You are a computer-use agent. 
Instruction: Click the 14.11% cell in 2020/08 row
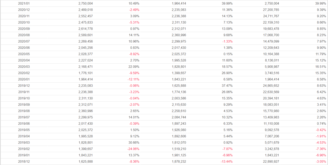(x=134, y=35)
